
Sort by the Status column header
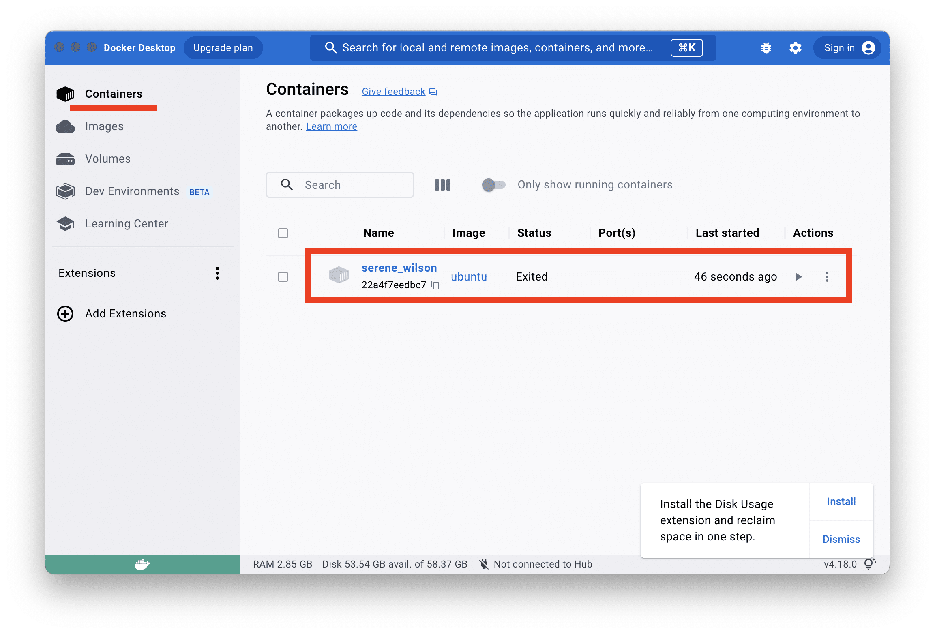tap(534, 233)
